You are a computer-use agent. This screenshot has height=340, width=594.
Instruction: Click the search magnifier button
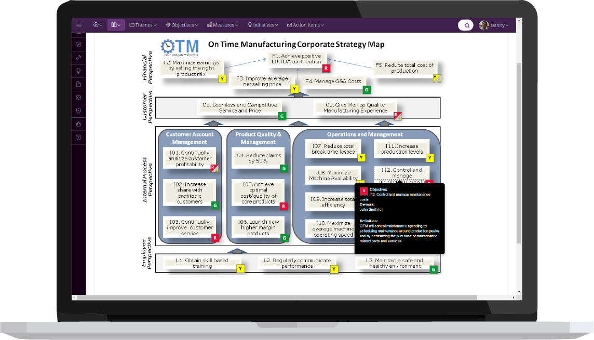(x=466, y=25)
